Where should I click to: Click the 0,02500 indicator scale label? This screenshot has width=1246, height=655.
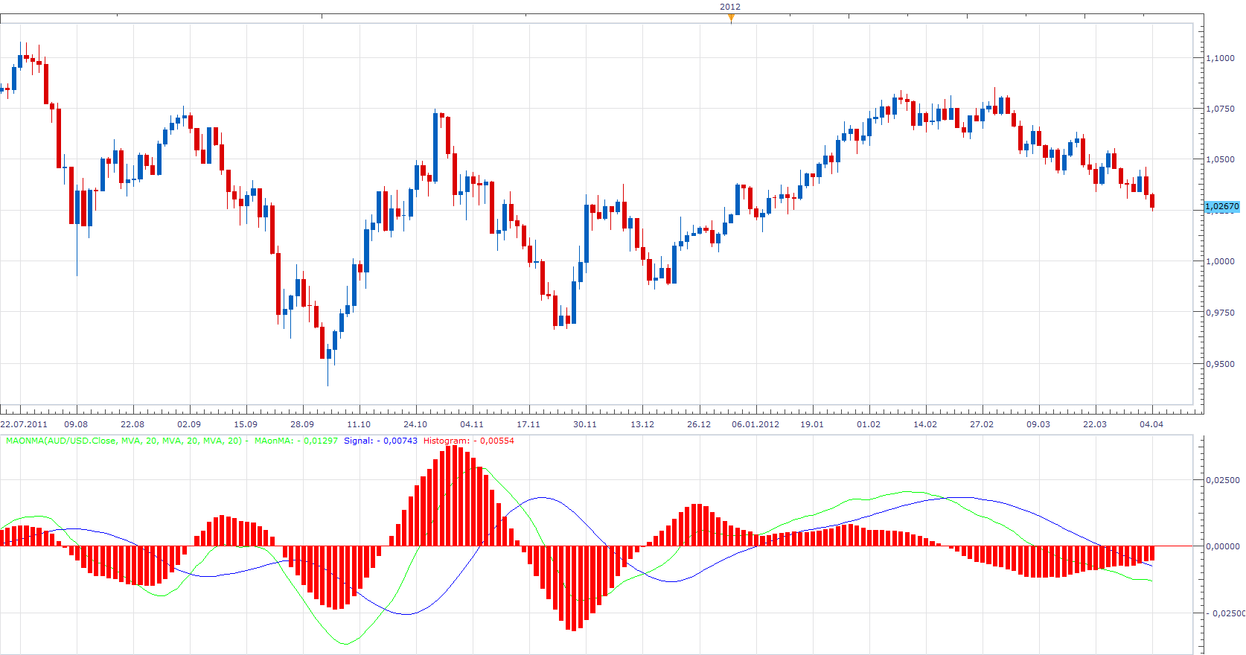[1223, 480]
